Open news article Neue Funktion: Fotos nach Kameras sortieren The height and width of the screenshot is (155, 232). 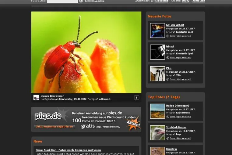(x=68, y=150)
